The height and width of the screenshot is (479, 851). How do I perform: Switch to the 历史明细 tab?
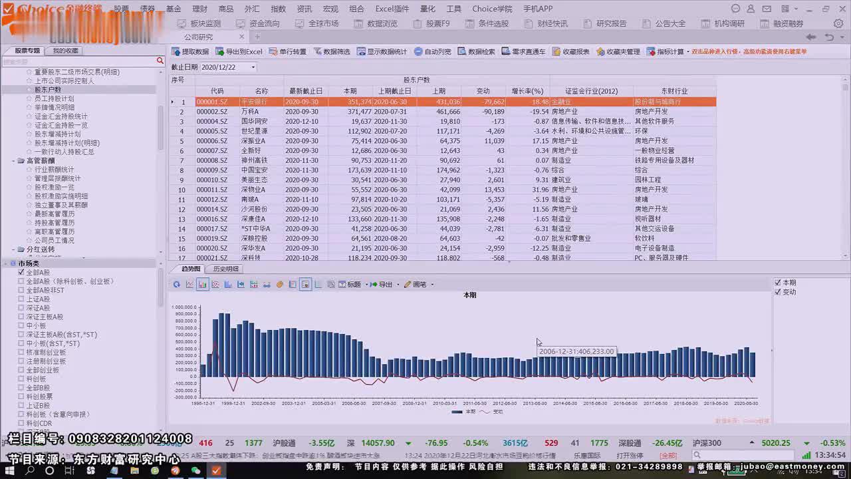coord(226,269)
